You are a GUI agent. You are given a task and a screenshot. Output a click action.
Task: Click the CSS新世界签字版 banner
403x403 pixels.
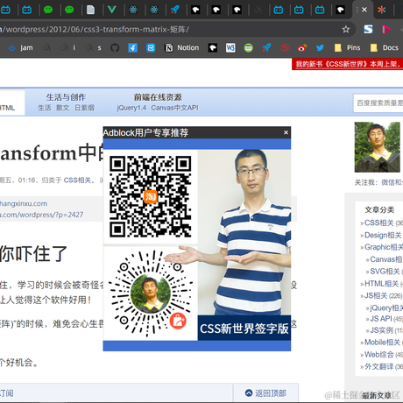[x=244, y=329]
